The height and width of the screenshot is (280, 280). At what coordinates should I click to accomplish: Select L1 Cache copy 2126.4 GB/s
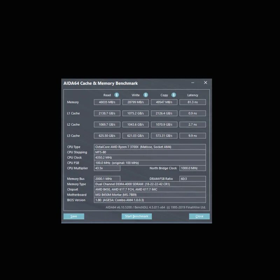(x=164, y=113)
